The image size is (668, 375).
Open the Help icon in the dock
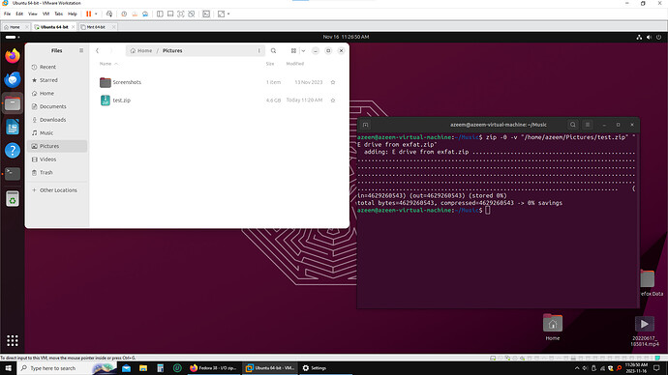click(13, 150)
